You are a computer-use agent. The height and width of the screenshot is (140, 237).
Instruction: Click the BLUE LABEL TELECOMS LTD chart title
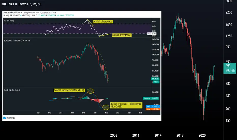tap(21, 4)
